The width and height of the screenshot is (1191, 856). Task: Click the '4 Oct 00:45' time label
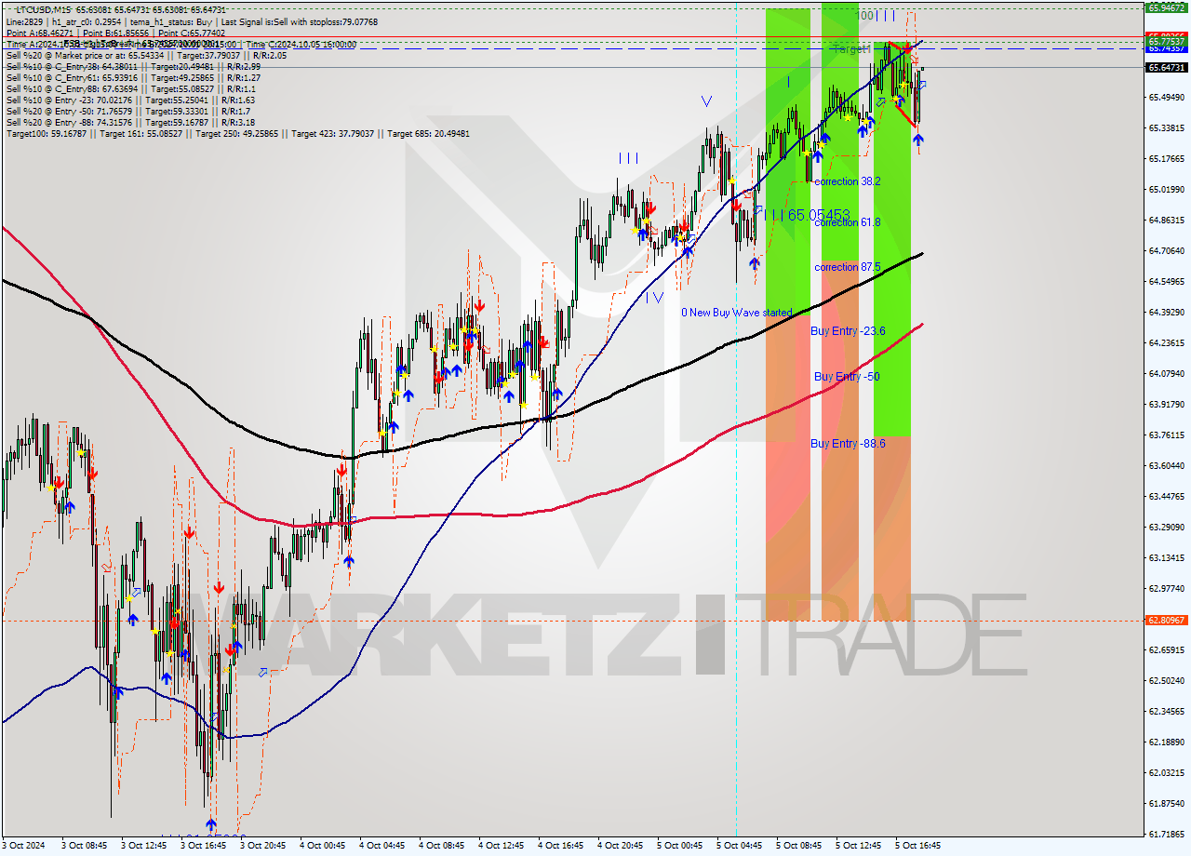(x=322, y=846)
